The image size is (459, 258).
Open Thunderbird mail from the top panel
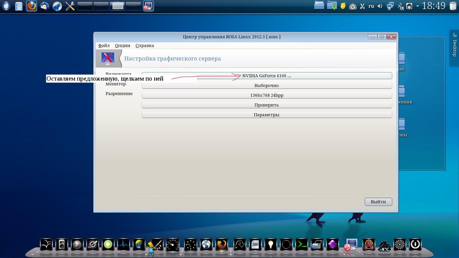pyautogui.click(x=45, y=6)
